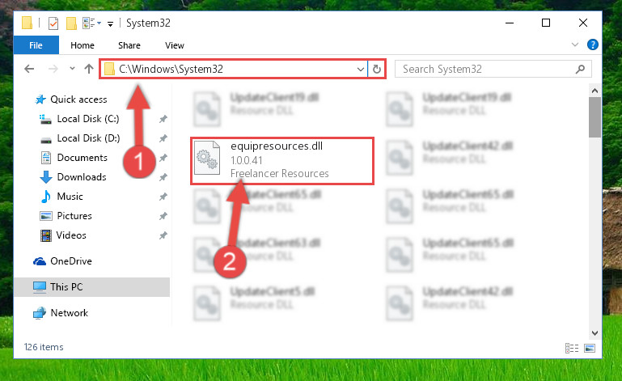Toggle the pin next to Local Disk (C:)

[163, 119]
